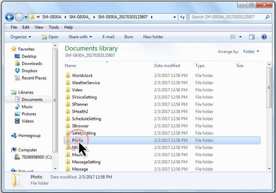Open Windows Help via question mark icon
Image resolution: width=276 pixels, height=193 pixels.
[264, 37]
